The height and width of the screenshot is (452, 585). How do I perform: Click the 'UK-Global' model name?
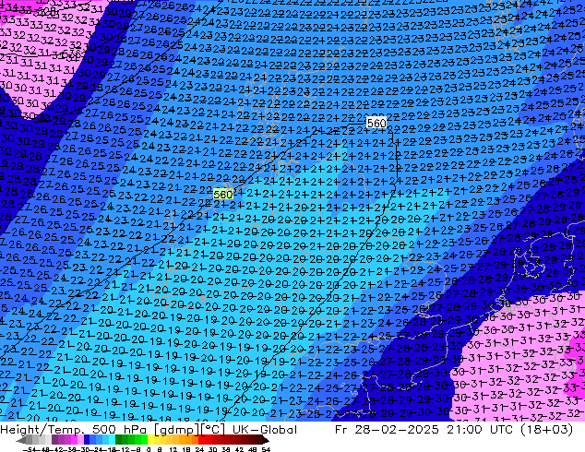265,430
